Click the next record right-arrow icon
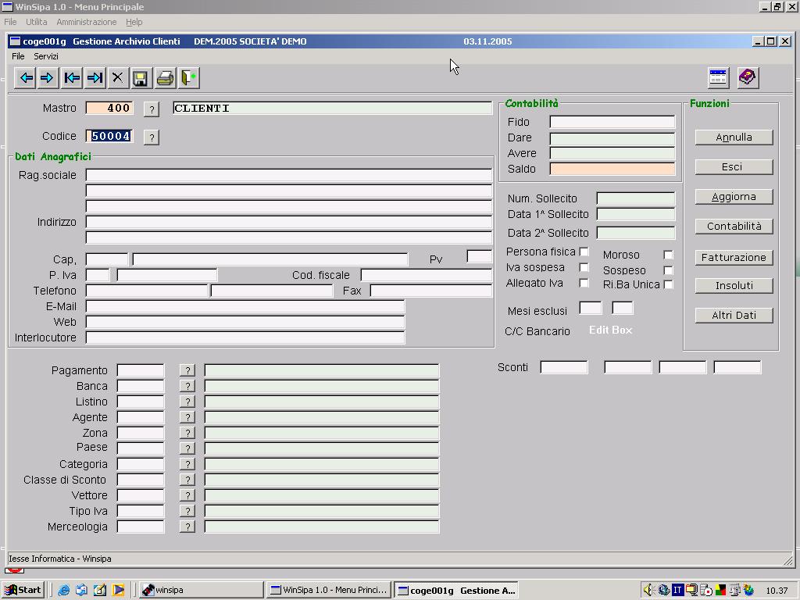 [x=48, y=77]
